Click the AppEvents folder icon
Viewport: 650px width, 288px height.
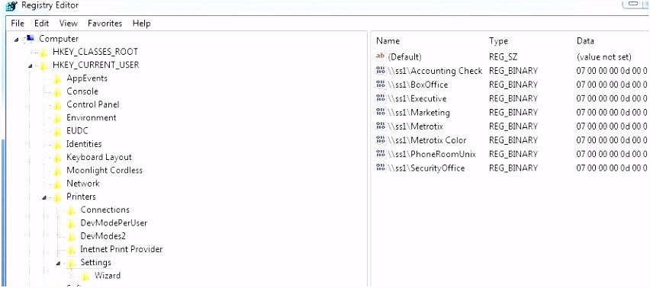(x=58, y=78)
